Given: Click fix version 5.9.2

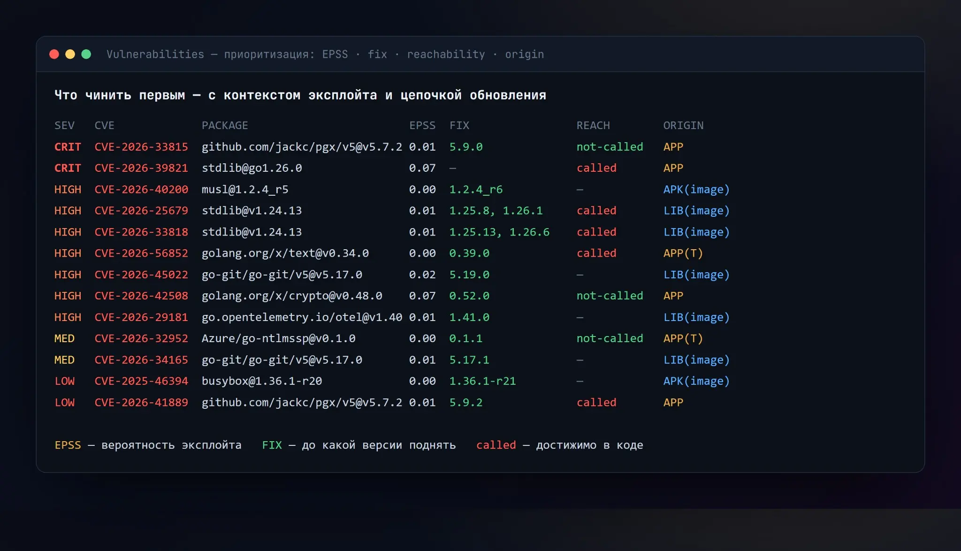Looking at the screenshot, I should pyautogui.click(x=466, y=403).
